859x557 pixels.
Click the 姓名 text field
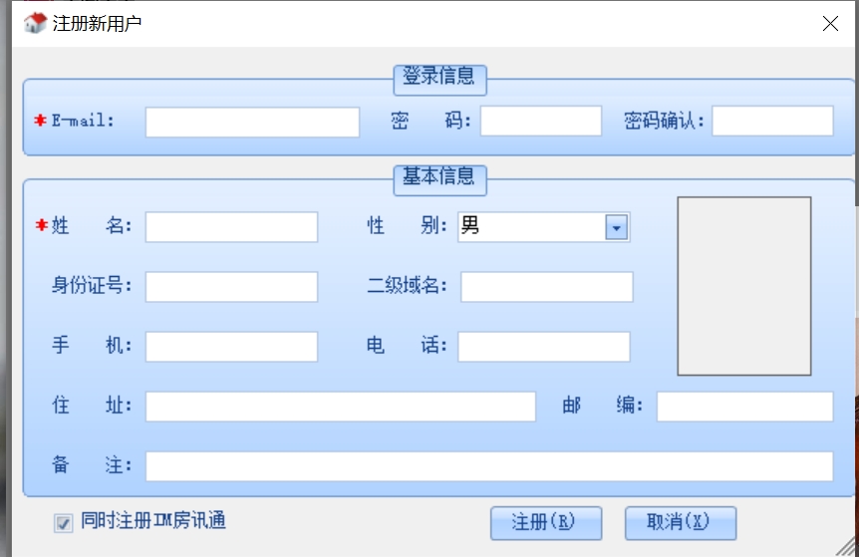(231, 227)
